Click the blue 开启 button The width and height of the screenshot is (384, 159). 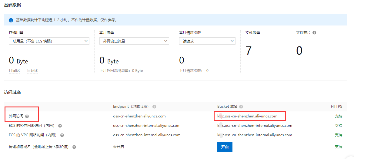click(x=225, y=147)
